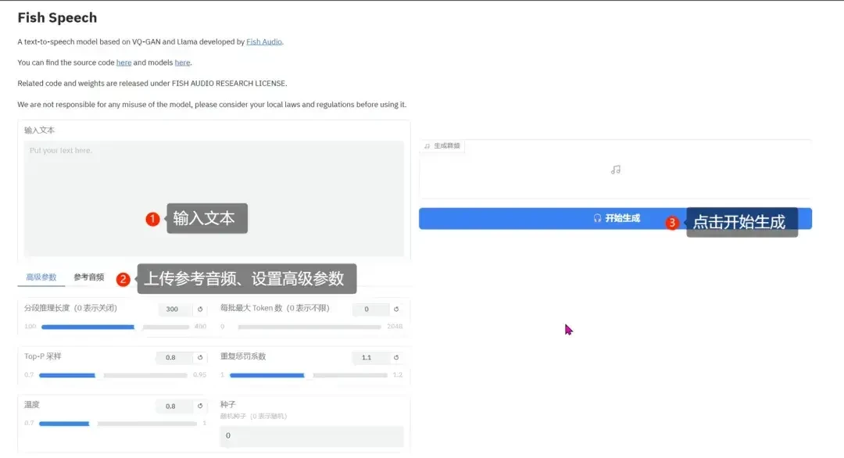Viewport: 844px width, 458px height.
Task: Reset the 重复惩罚系数 value
Action: 396,357
